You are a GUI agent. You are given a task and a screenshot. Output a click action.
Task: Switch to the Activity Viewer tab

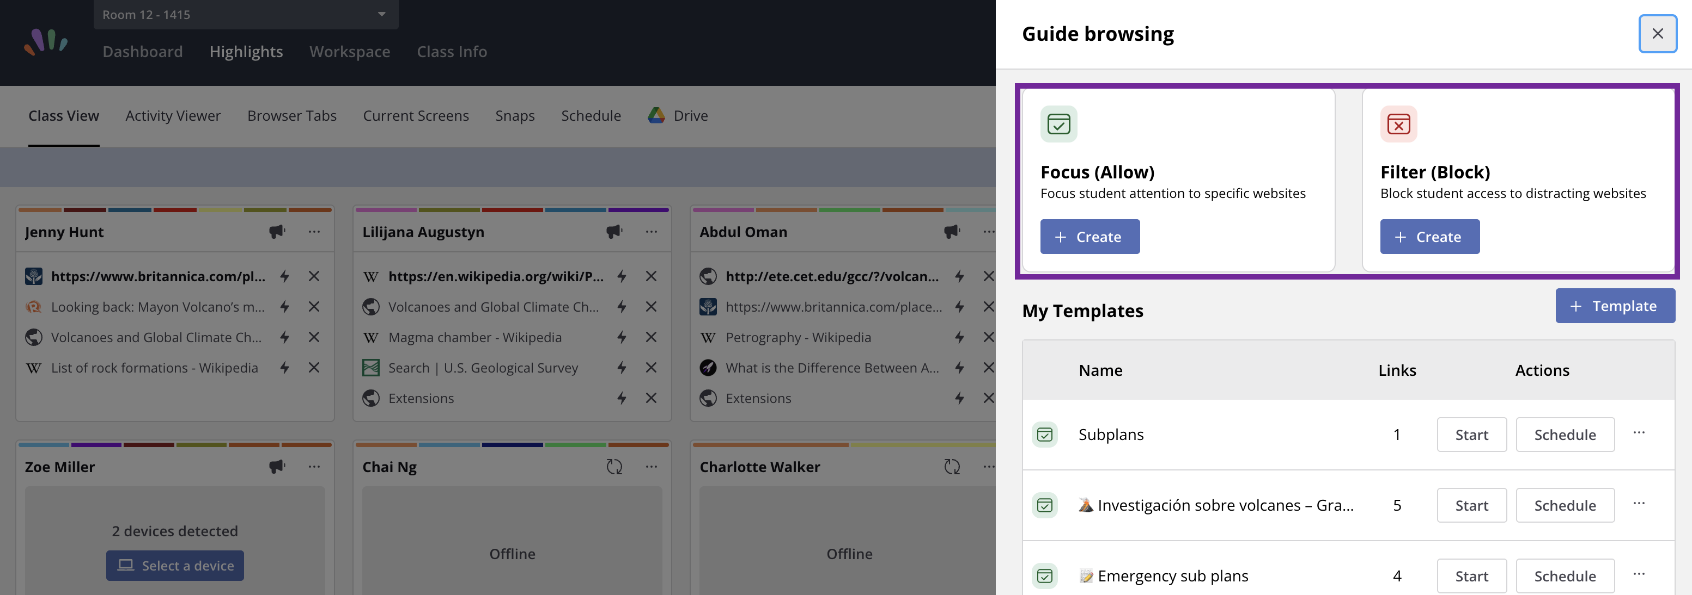(x=173, y=115)
